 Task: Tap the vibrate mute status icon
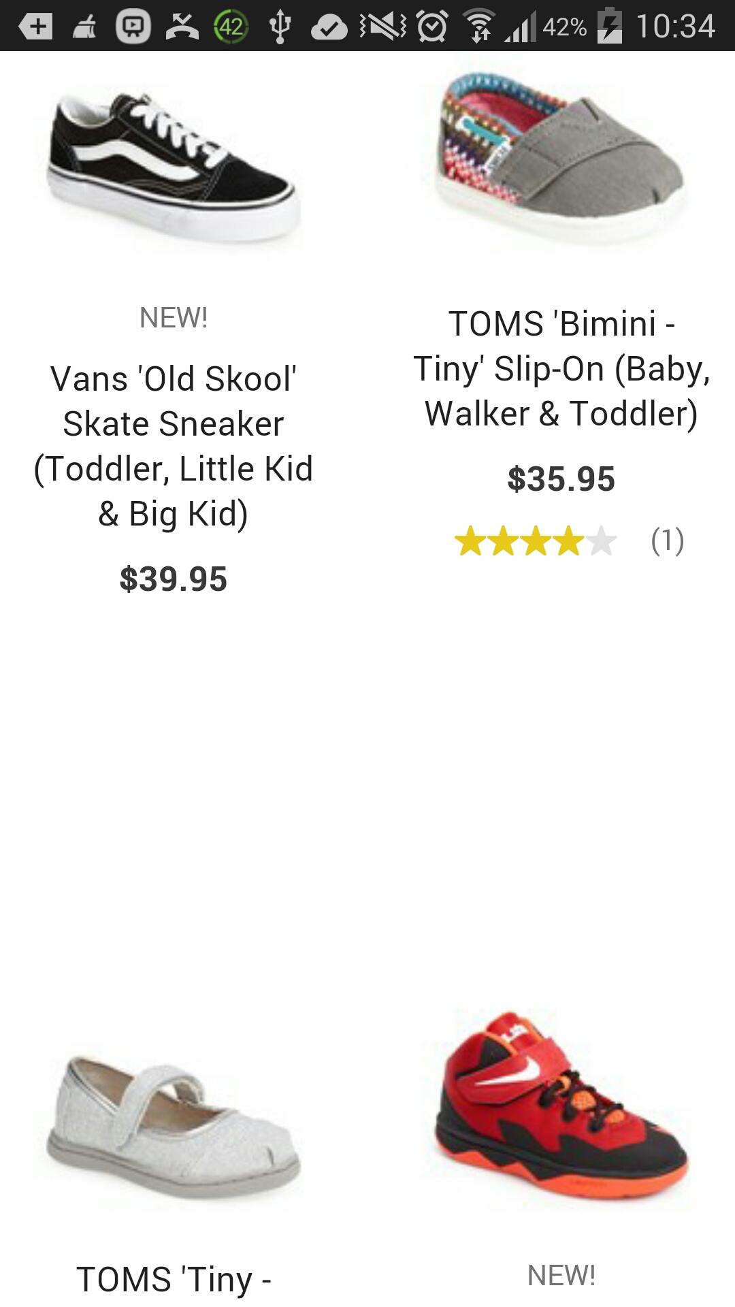pos(382,27)
